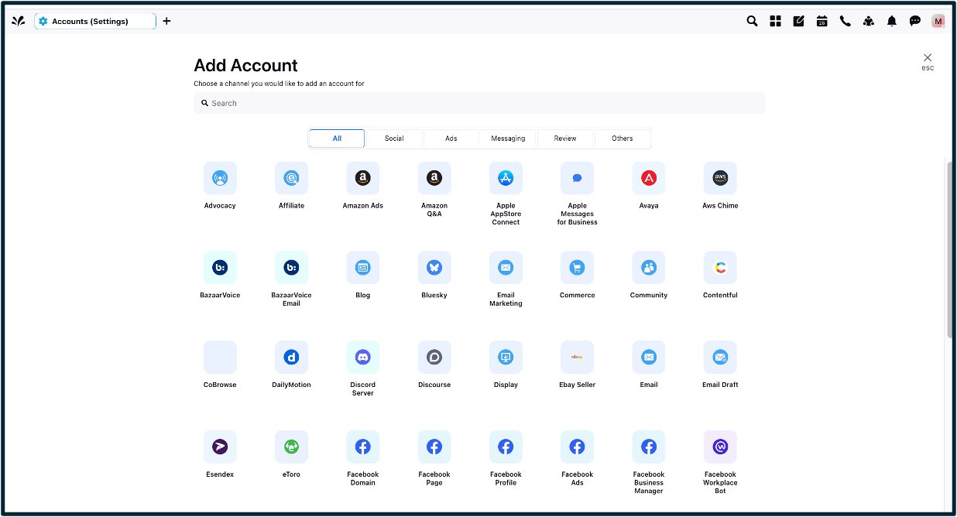Pick the CoBrowse channel tile

220,358
